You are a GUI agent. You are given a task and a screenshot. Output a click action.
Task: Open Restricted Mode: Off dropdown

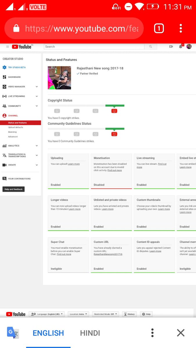pos(106,314)
